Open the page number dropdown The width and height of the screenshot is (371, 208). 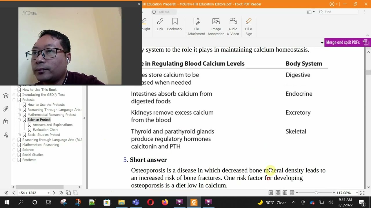pyautogui.click(x=48, y=193)
